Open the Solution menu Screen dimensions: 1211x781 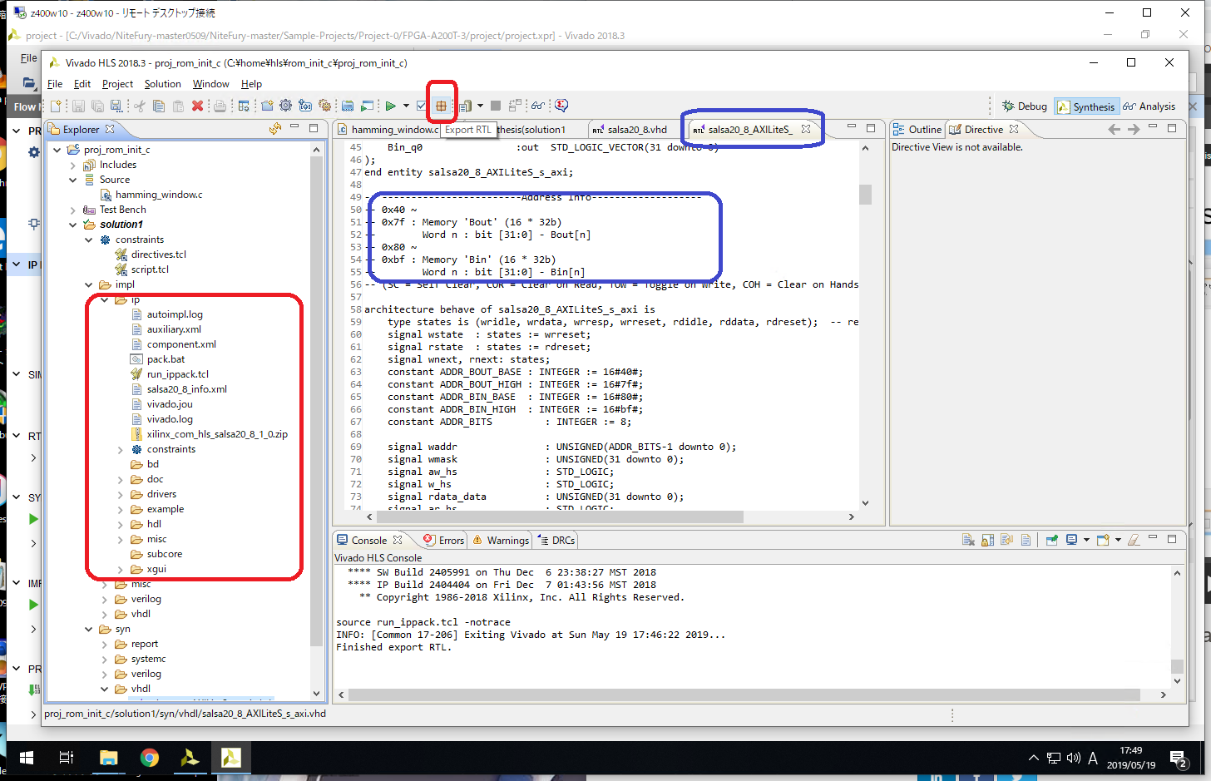pyautogui.click(x=162, y=84)
